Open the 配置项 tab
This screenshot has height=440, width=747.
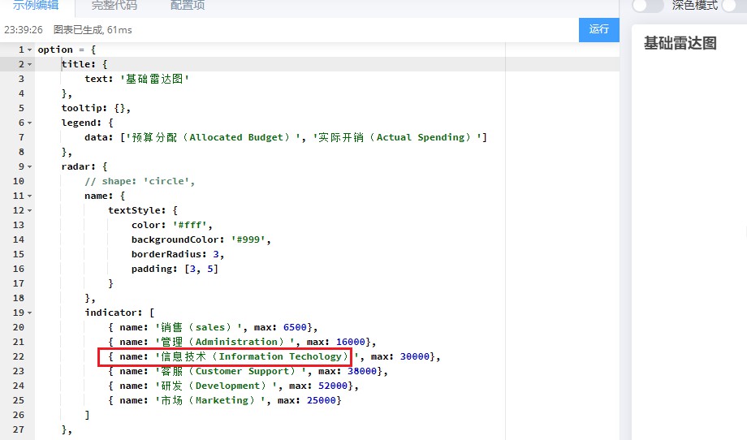point(188,6)
